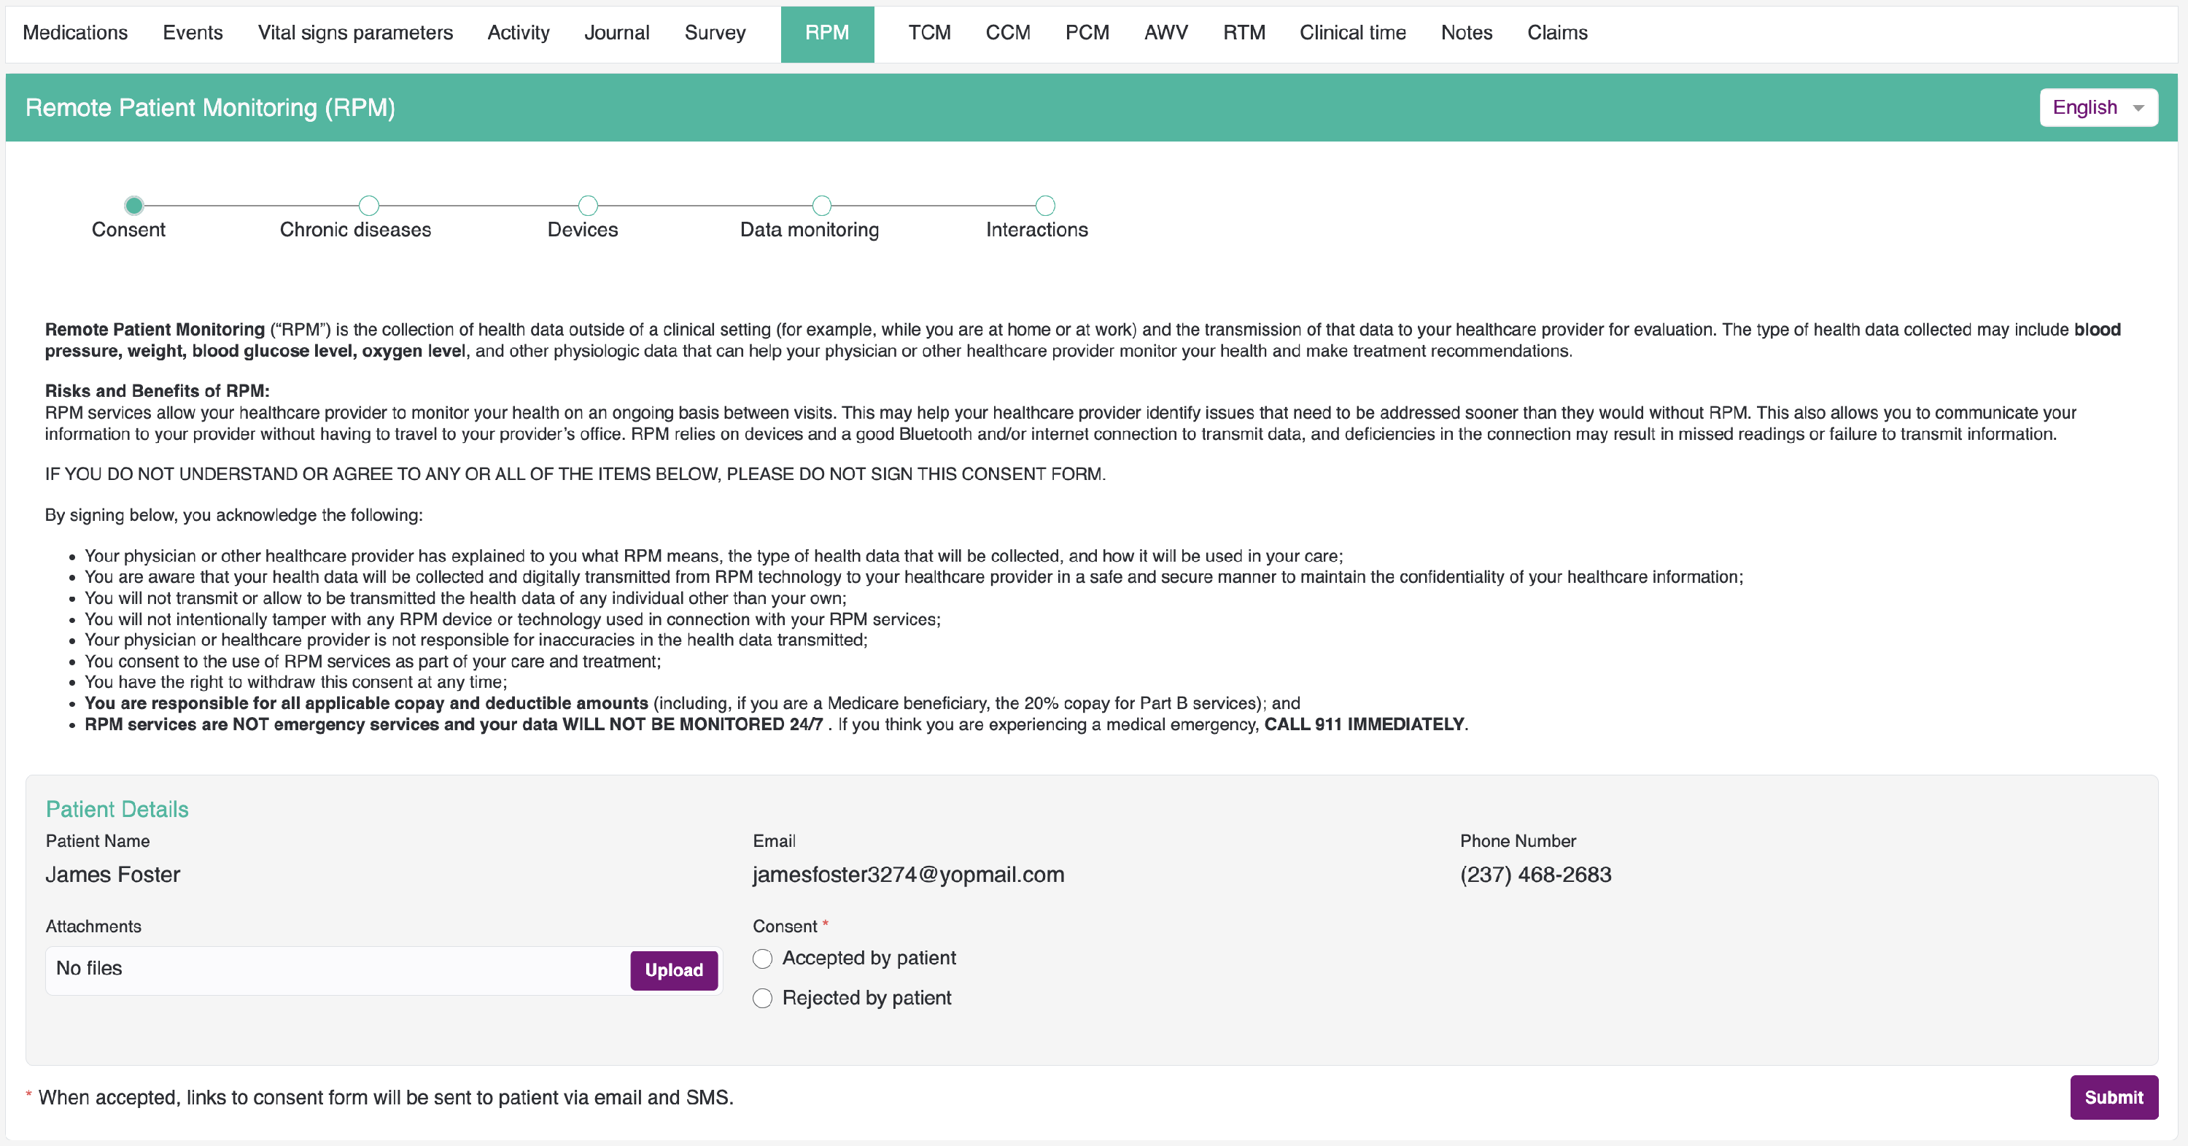Open the Clinical time tab
This screenshot has height=1146, width=2188.
[x=1352, y=33]
